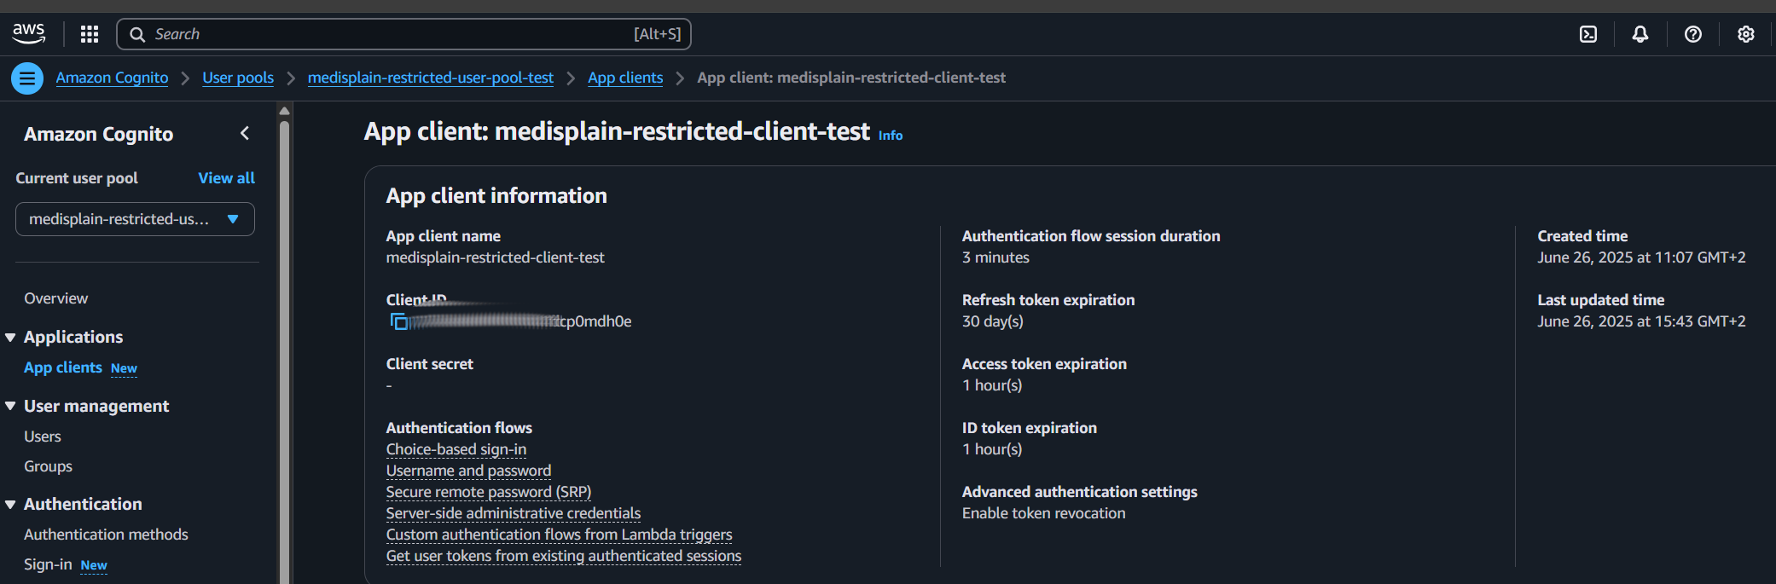Click the AWS logo home icon
Screen dimensions: 1776x584
point(28,33)
